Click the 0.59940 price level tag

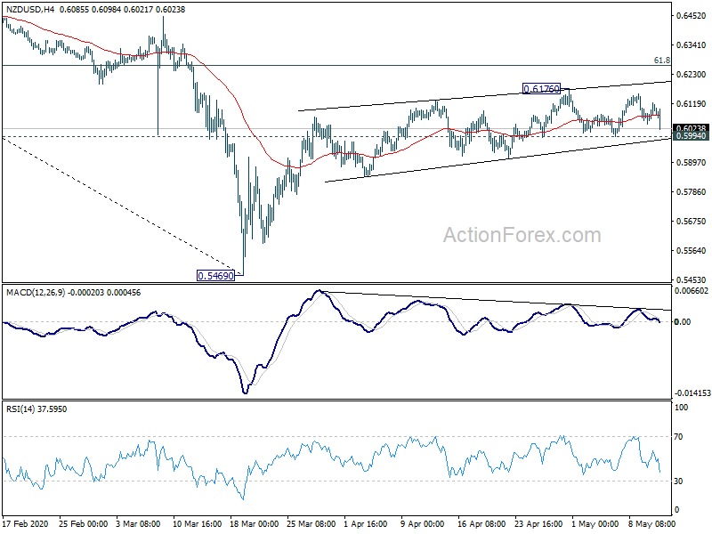(692, 136)
